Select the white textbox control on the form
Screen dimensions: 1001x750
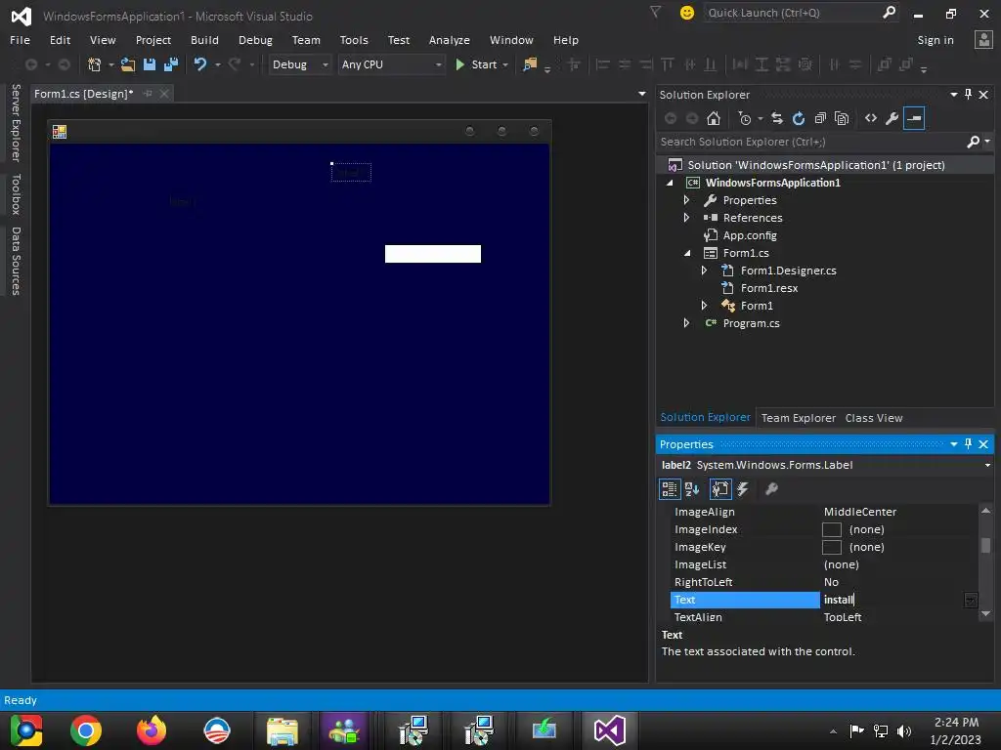coord(433,254)
